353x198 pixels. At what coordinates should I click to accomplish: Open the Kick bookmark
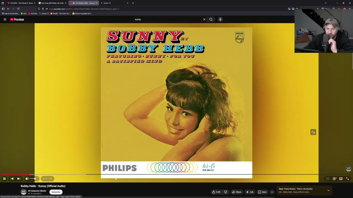tap(24, 13)
